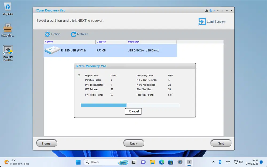Click the Files Identified label
This screenshot has width=267, height=167.
pos(144,89)
